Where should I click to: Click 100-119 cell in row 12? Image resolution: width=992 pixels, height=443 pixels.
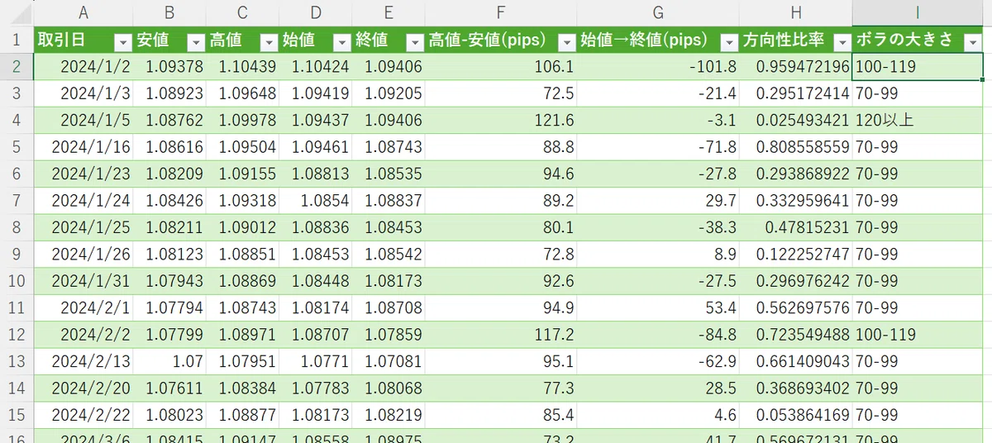point(918,334)
